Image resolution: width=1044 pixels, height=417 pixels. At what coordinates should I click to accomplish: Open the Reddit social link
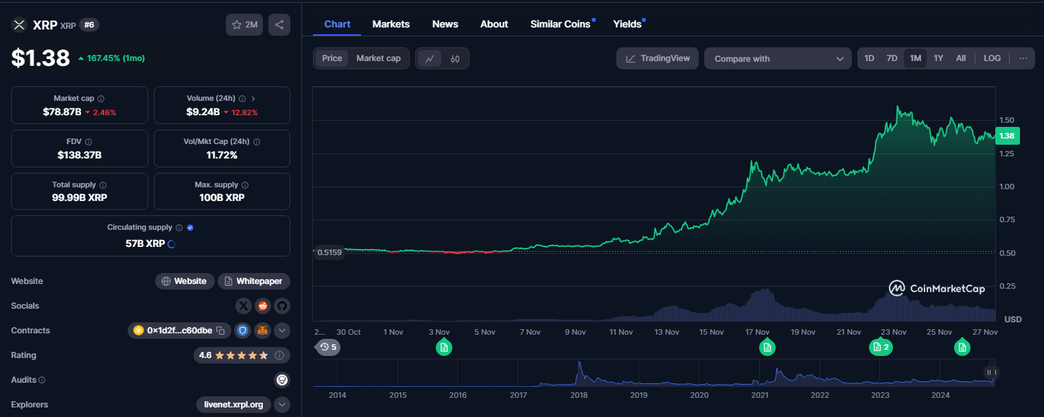pos(263,306)
